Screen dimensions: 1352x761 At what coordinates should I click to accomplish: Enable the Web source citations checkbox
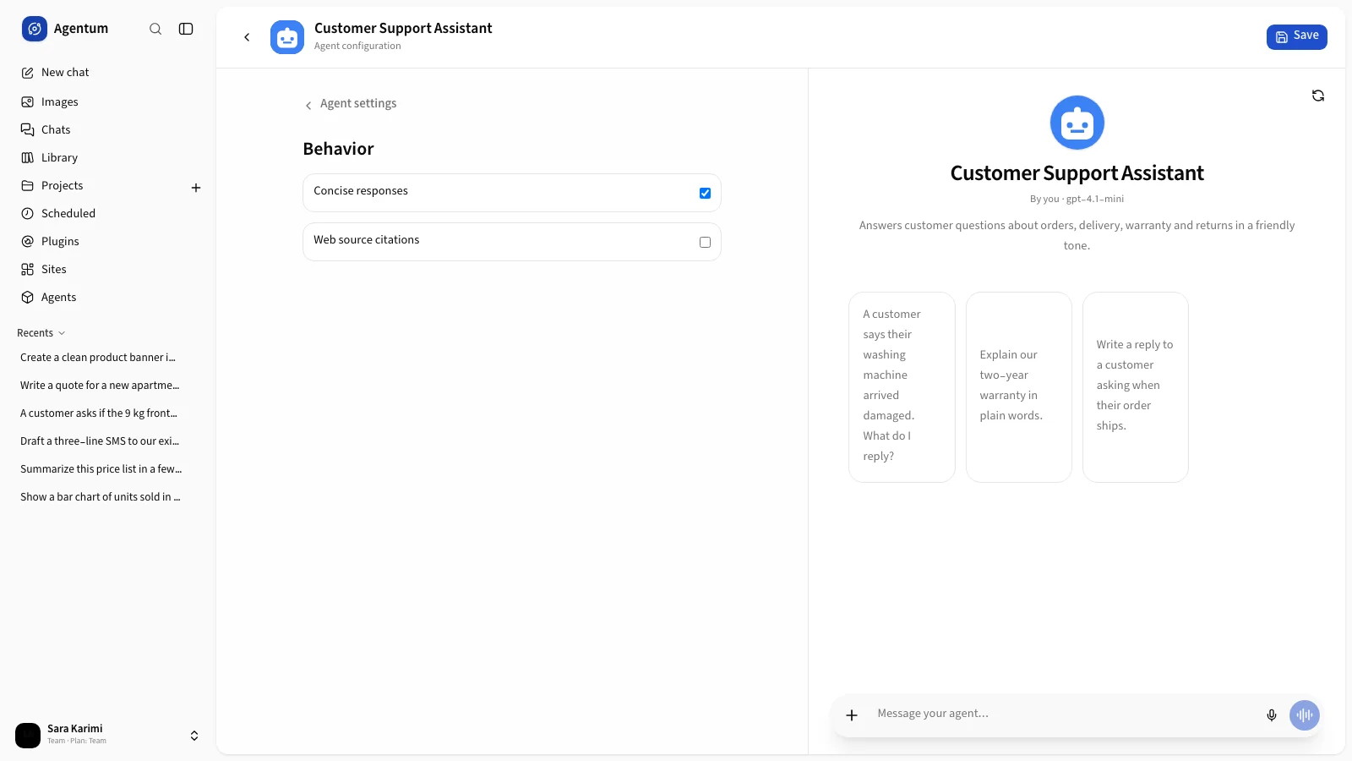(705, 243)
